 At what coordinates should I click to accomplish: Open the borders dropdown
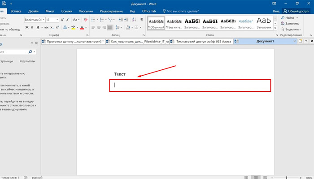pyautogui.click(x=140, y=27)
